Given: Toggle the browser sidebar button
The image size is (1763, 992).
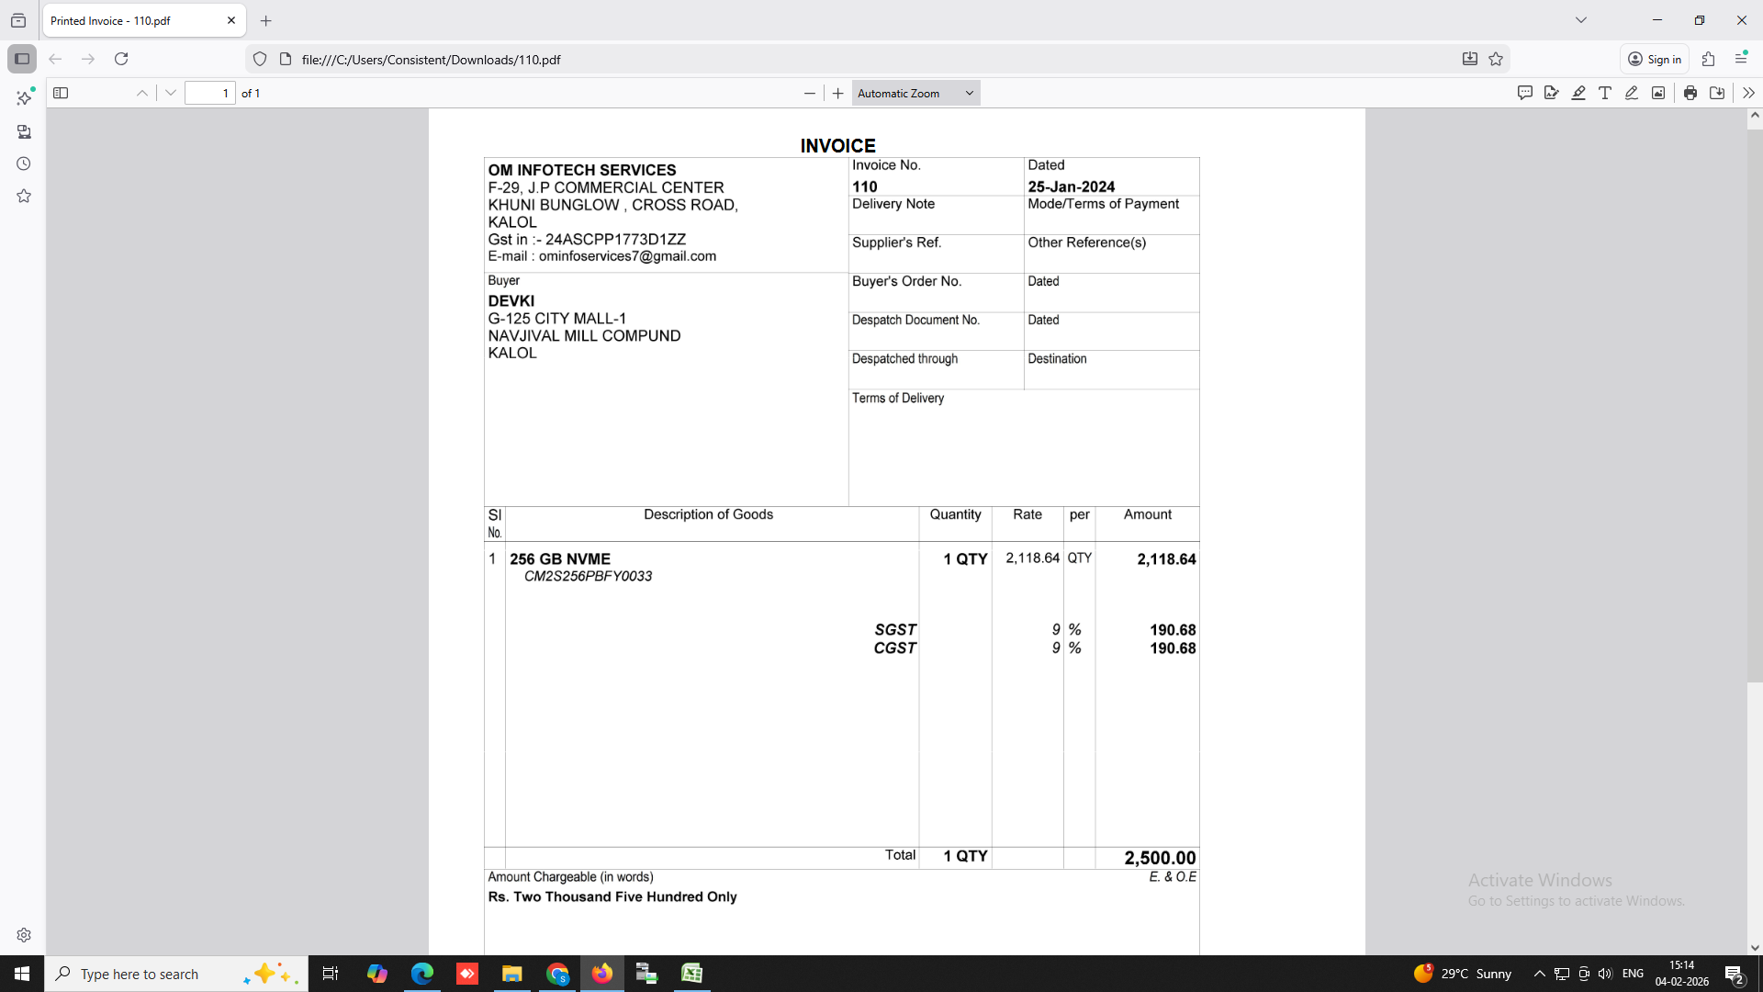Looking at the screenshot, I should click(22, 59).
